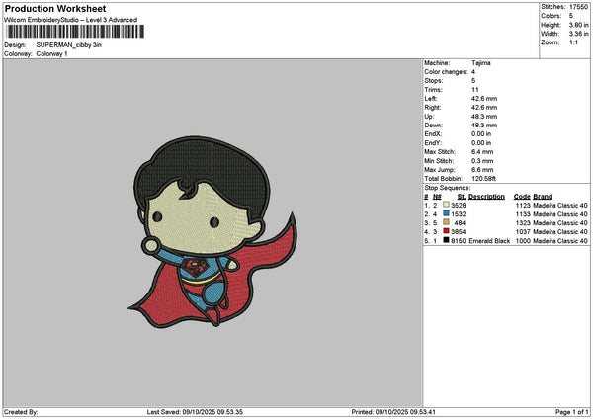This screenshot has height=419, width=593.
Task: Select the Height value 3.80 in
Action: (578, 25)
